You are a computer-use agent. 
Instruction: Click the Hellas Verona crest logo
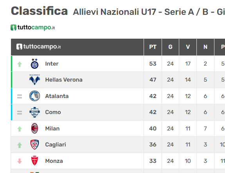pos(34,80)
